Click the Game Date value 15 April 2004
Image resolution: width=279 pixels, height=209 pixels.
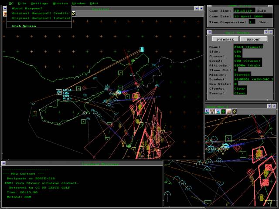point(253,17)
